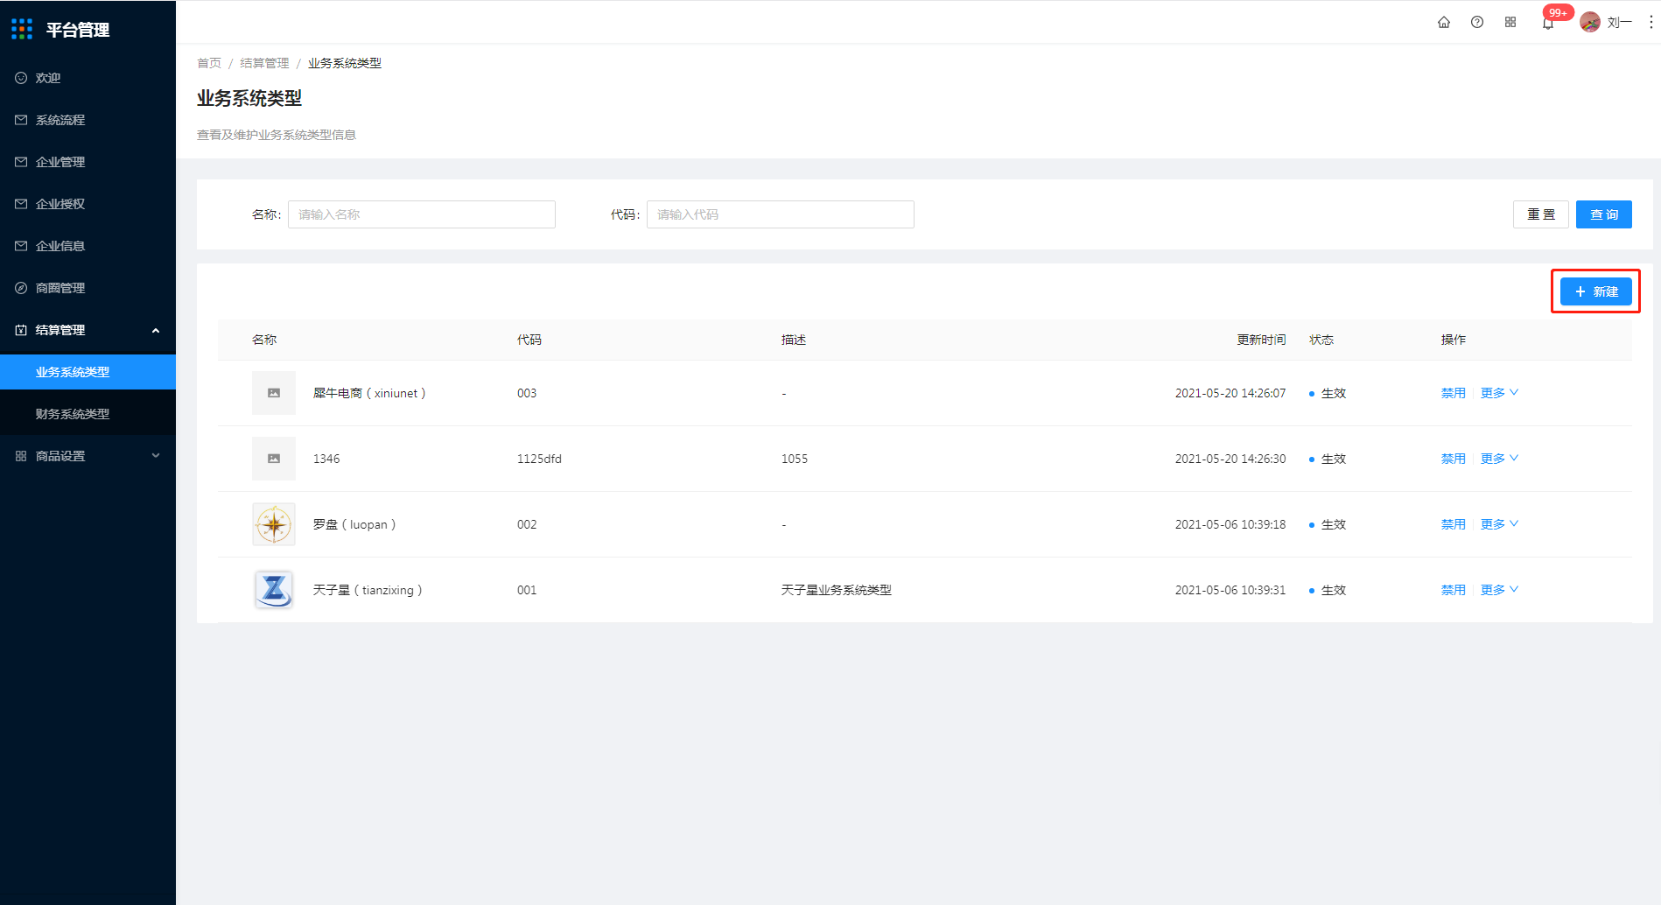The image size is (1661, 905).
Task: Click placeholder image of 1346 row
Action: click(x=274, y=459)
